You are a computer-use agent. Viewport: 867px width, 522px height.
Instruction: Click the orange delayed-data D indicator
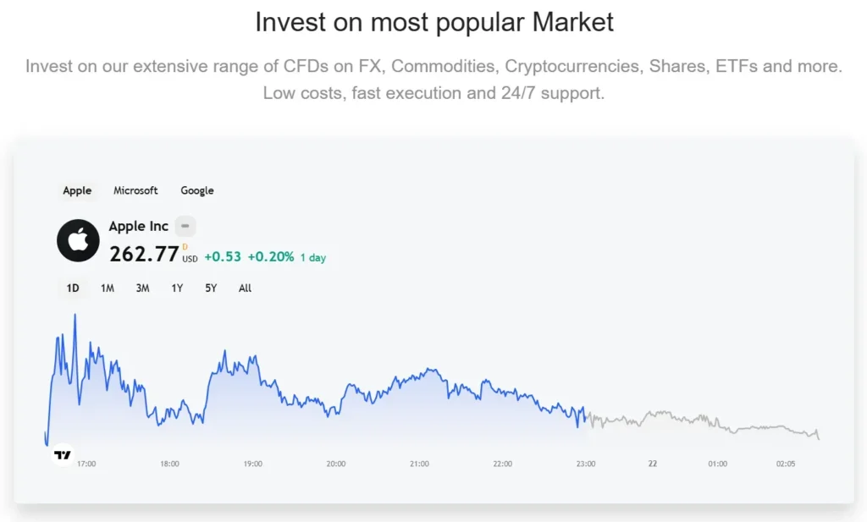(185, 246)
